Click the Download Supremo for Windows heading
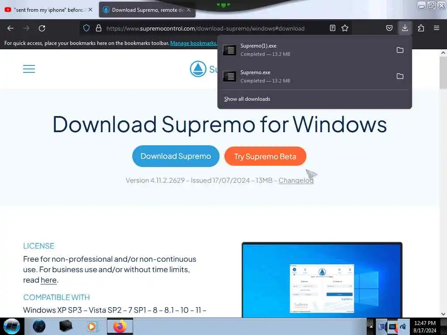The width and height of the screenshot is (447, 335). (220, 124)
